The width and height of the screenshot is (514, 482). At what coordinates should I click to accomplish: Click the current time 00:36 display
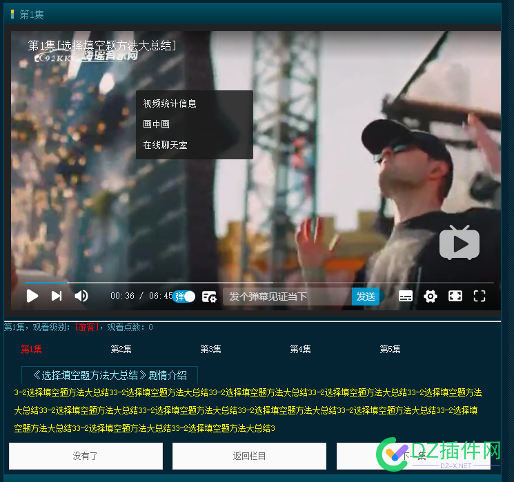[122, 296]
